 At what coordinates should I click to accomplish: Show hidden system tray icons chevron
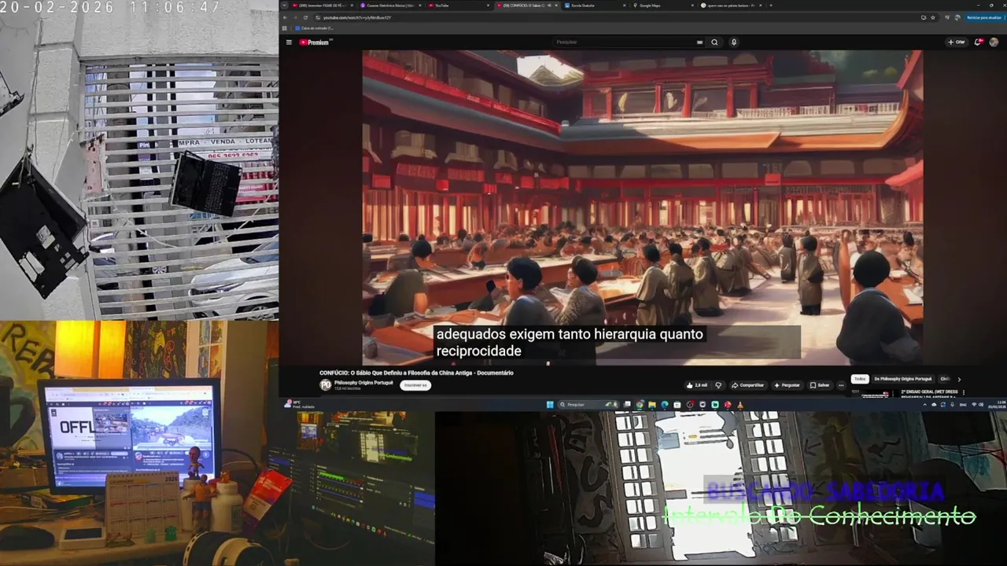pos(925,405)
